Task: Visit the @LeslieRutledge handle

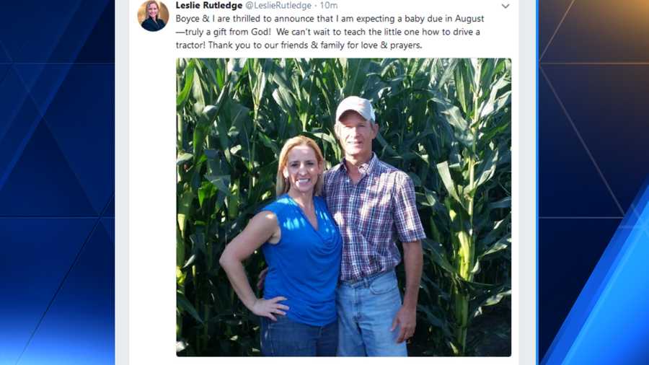Action: pos(278,5)
